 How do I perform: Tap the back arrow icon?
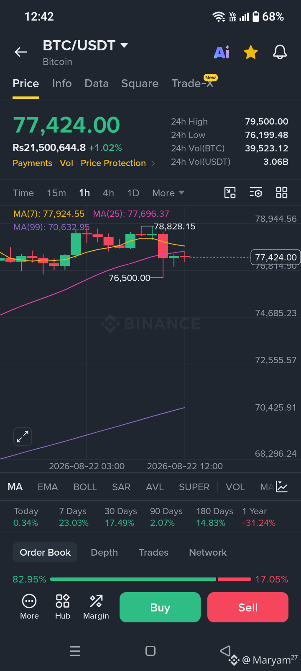pyautogui.click(x=21, y=52)
